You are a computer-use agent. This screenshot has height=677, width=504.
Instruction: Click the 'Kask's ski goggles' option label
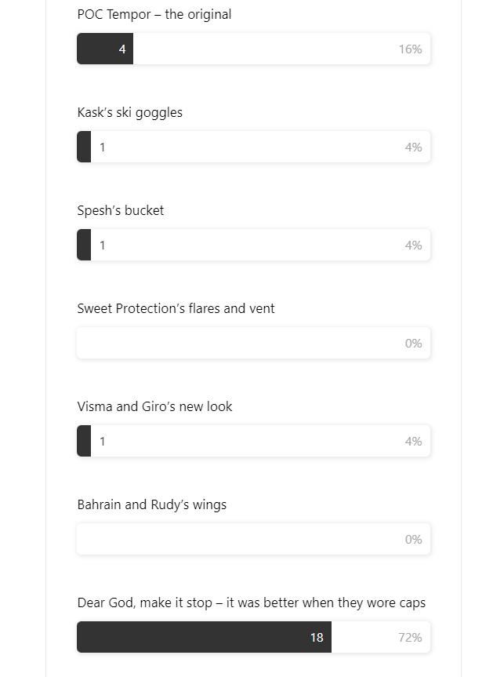130,112
